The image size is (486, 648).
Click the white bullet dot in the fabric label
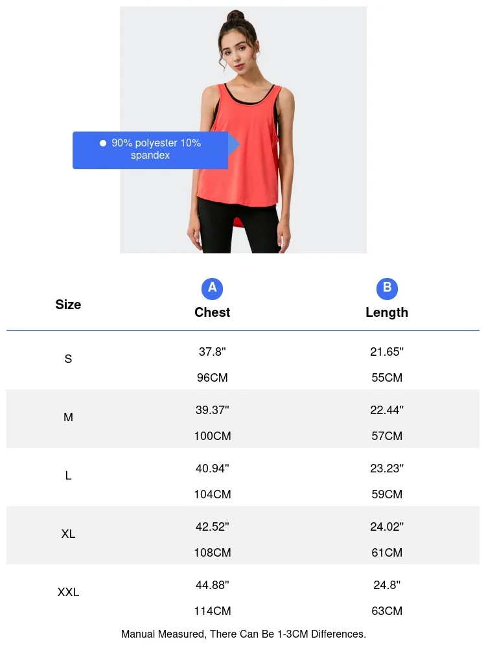pyautogui.click(x=102, y=143)
